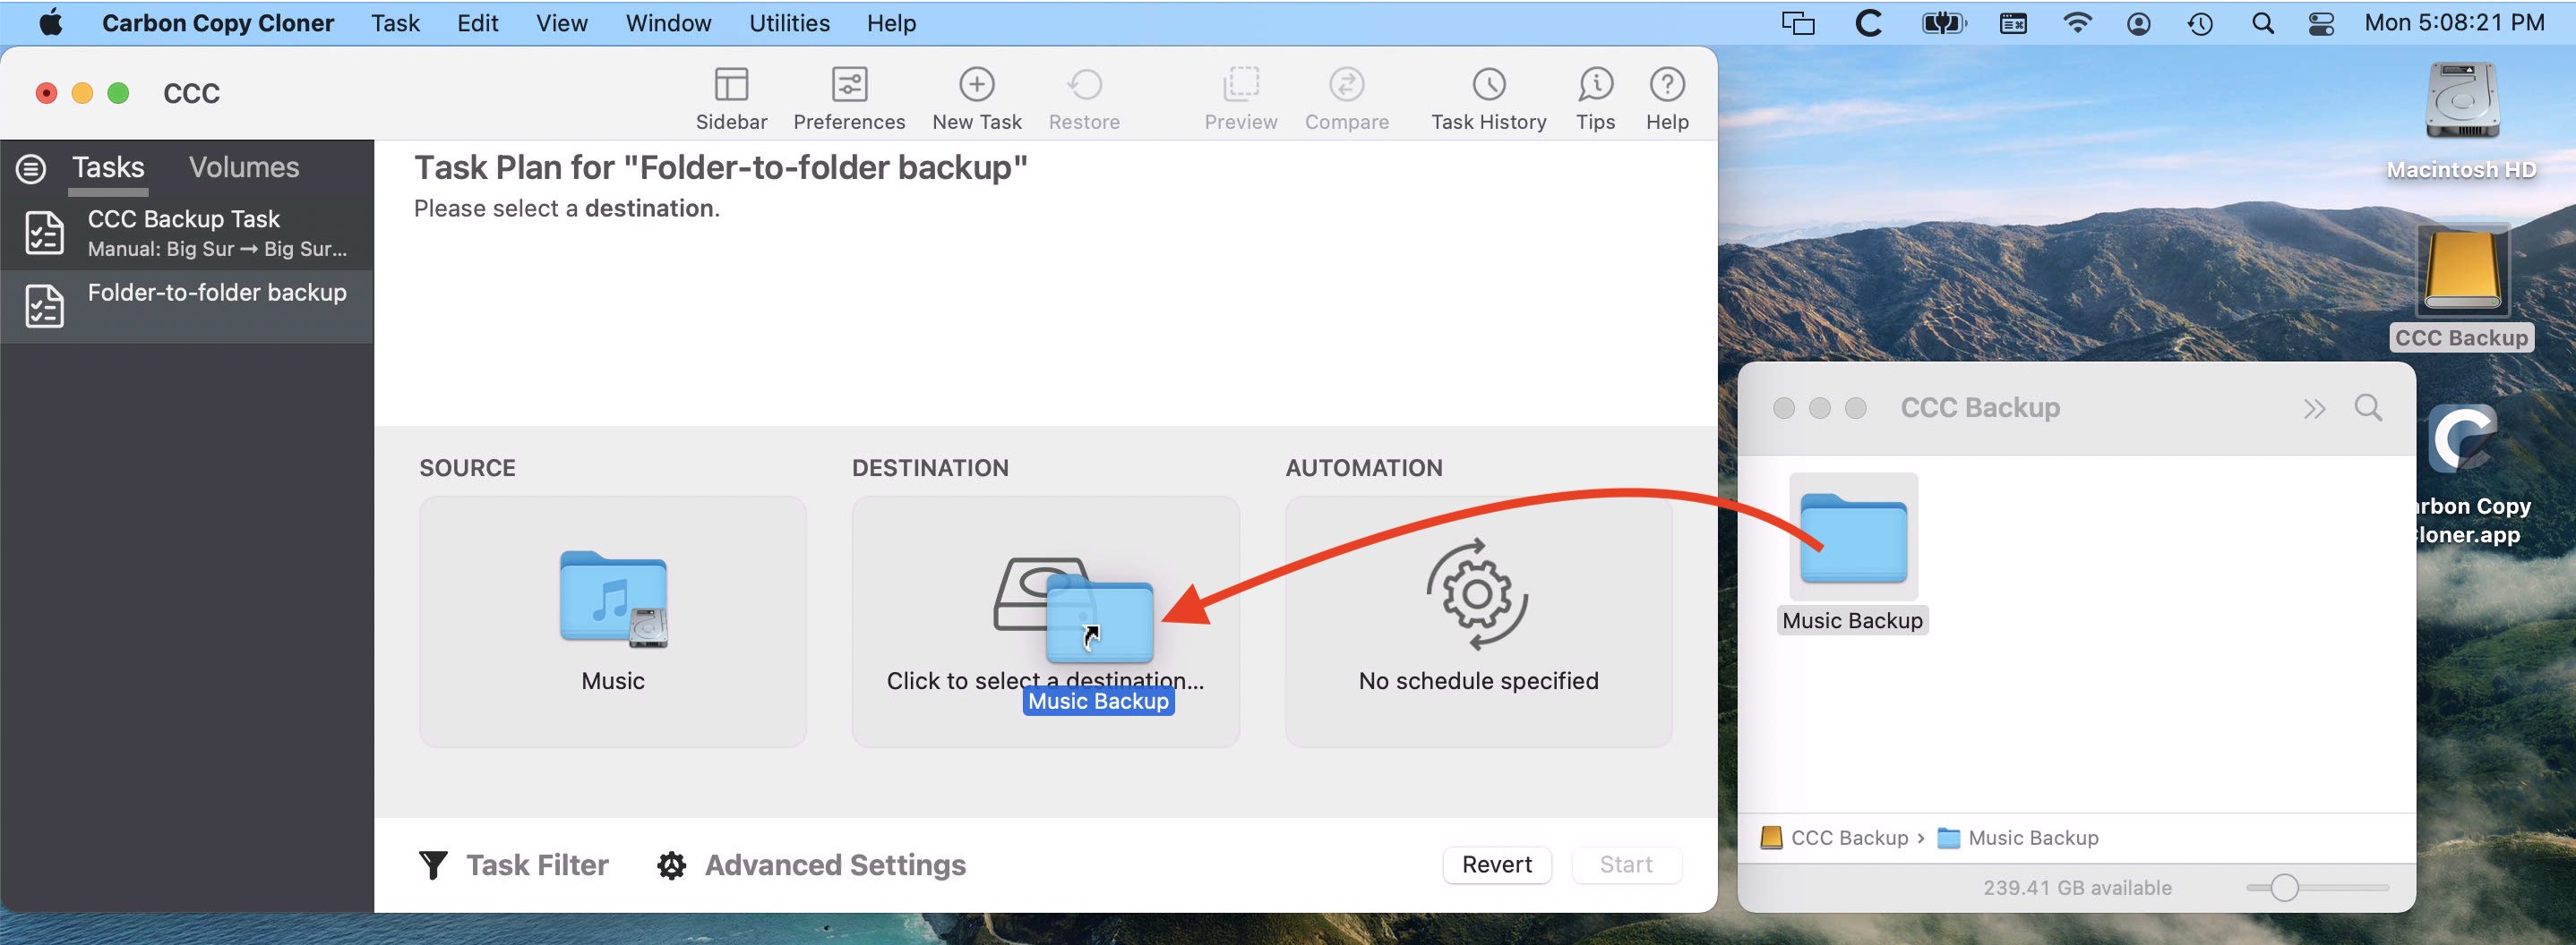Open the Edit menu
2576x945 pixels.
click(x=477, y=23)
